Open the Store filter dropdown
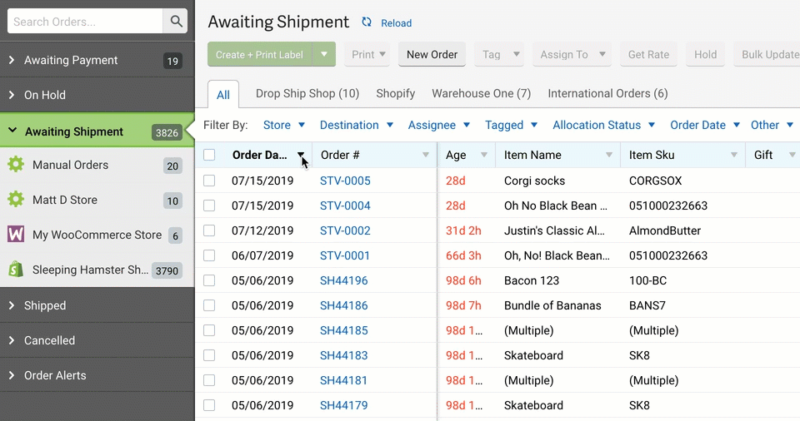This screenshot has width=800, height=421. (284, 125)
